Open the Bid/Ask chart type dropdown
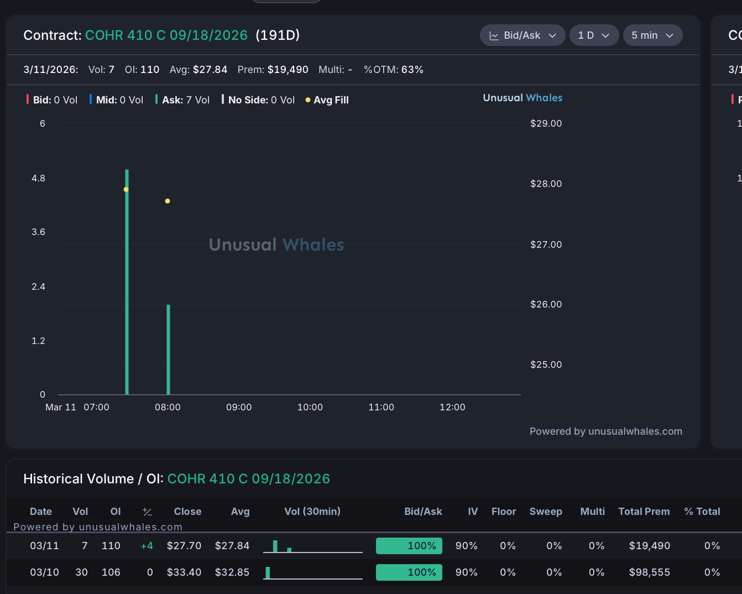Viewport: 742px width, 594px height. (522, 35)
